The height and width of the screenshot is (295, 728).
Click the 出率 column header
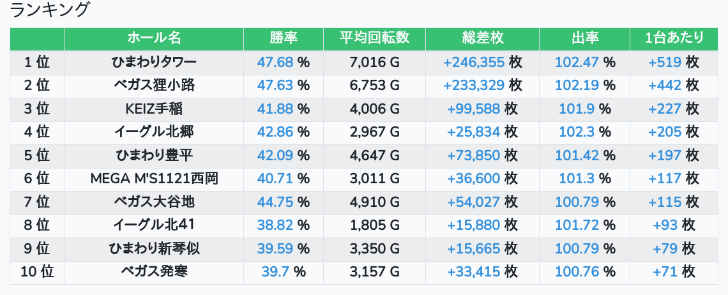pyautogui.click(x=584, y=38)
